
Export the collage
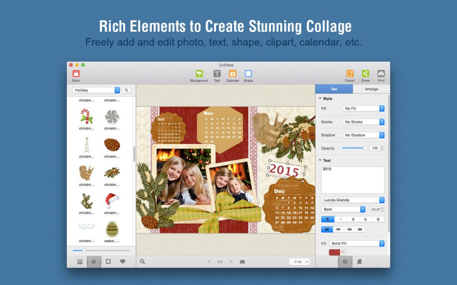350,74
